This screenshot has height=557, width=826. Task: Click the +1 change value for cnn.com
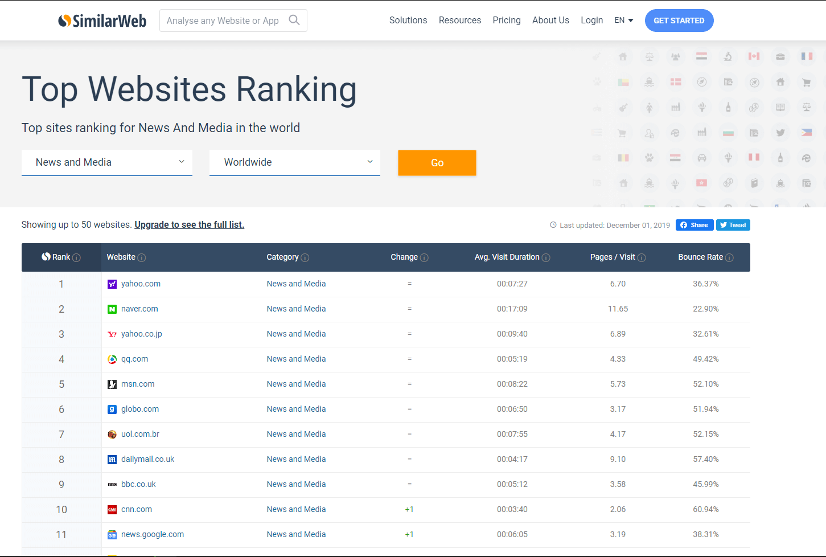(x=409, y=509)
